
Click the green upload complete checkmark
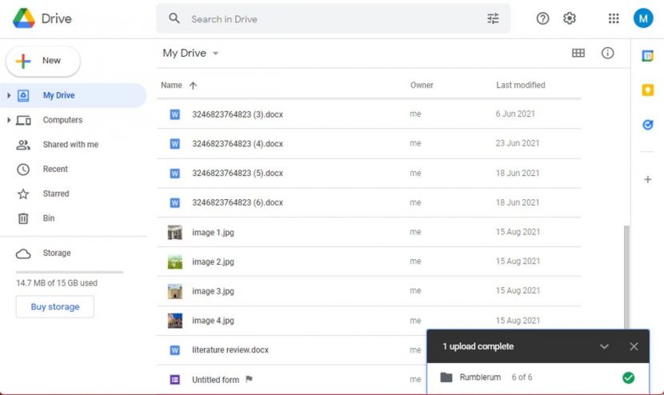click(629, 377)
